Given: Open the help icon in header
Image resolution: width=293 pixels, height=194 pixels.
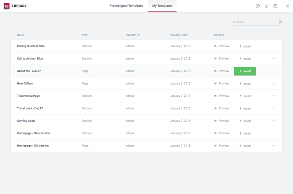Looking at the screenshot, I should (258, 6).
